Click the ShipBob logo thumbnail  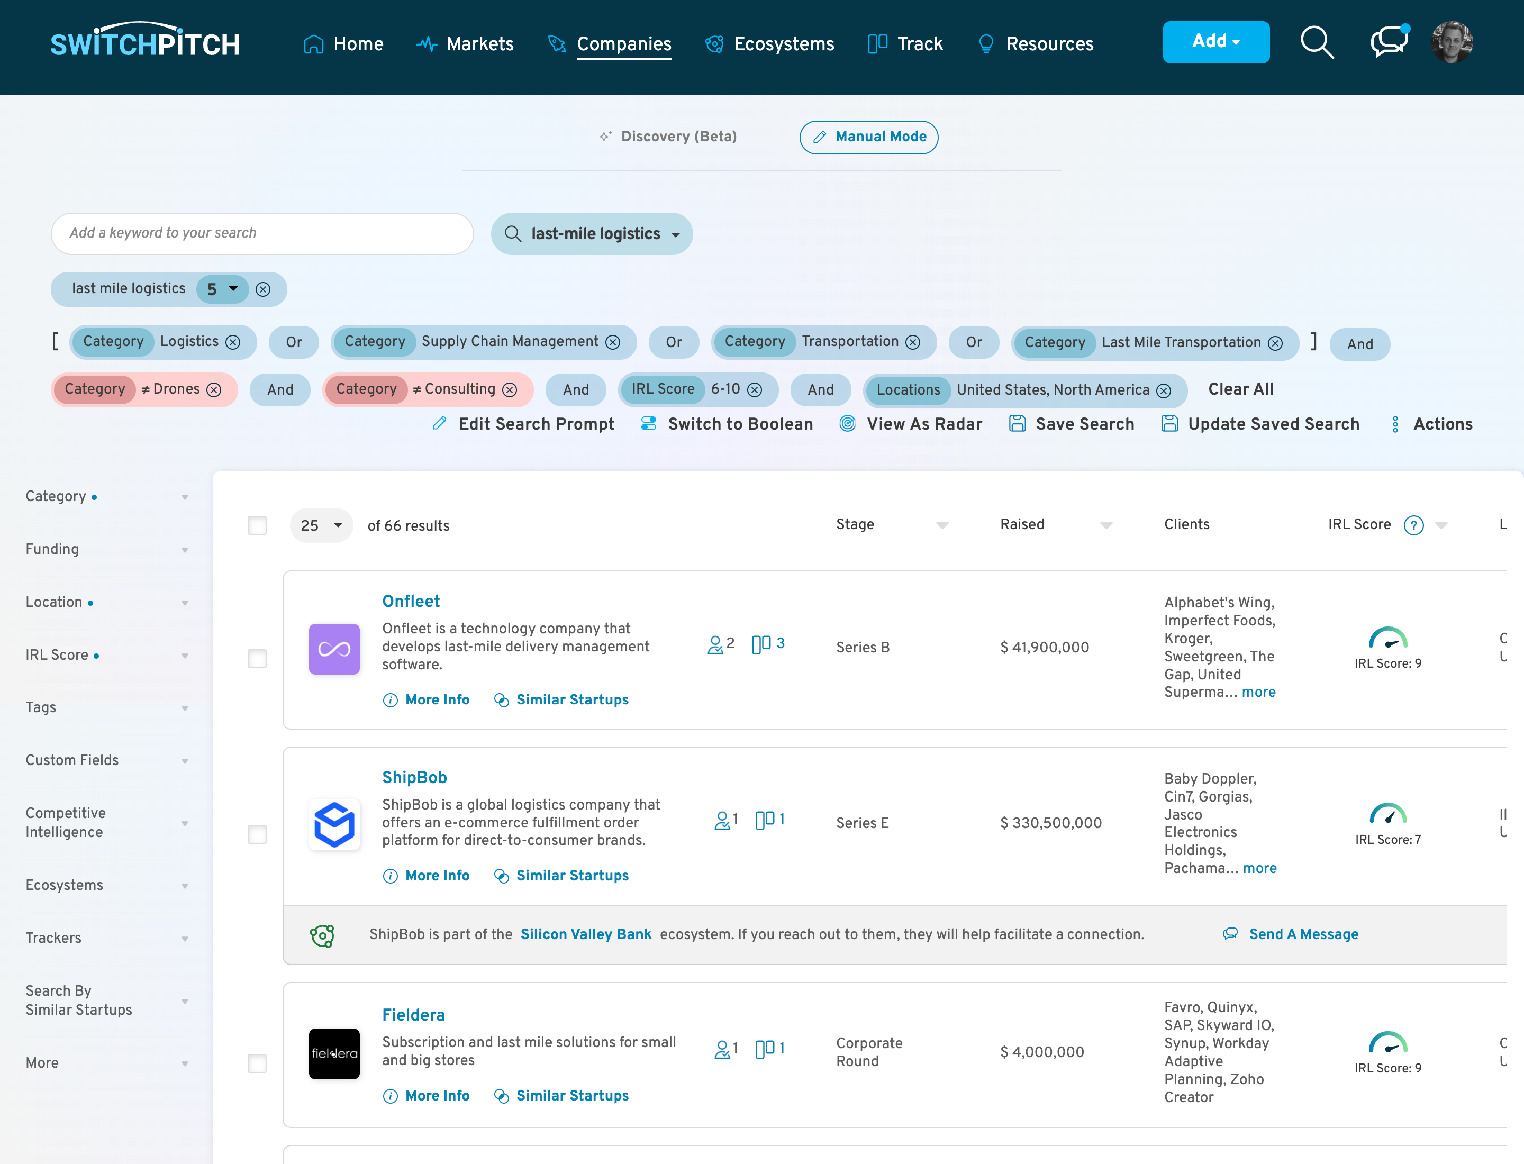click(334, 824)
